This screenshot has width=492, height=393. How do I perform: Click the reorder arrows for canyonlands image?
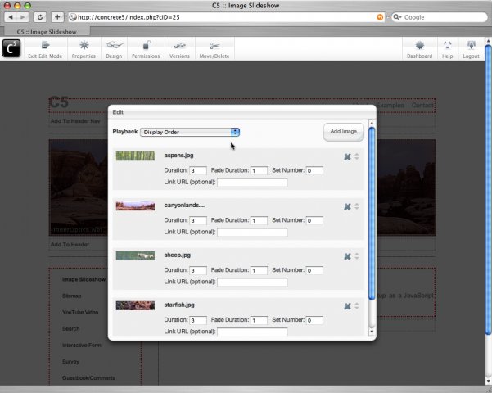pyautogui.click(x=357, y=206)
